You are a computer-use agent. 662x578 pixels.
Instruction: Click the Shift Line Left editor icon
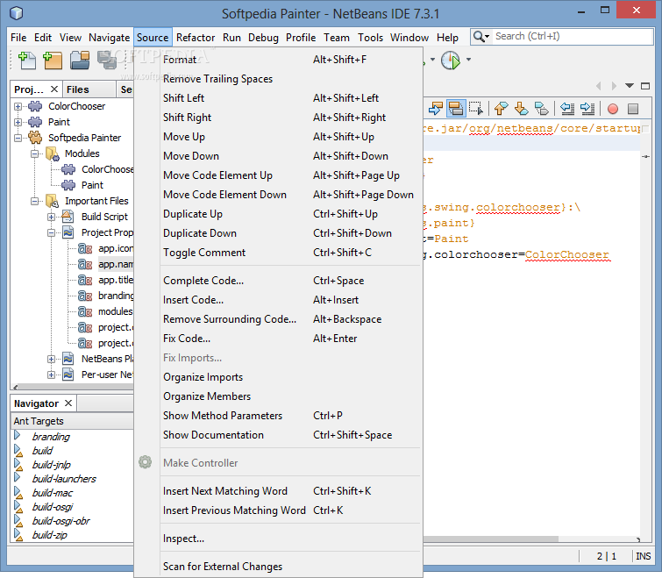coord(567,109)
